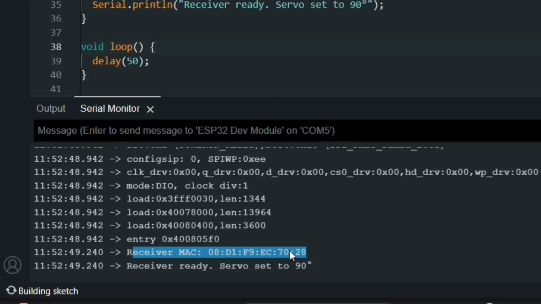Screen dimensions: 541x304
Task: Click the 'configsip: 0, SPIWP:0xee' output line
Action: [x=196, y=159]
